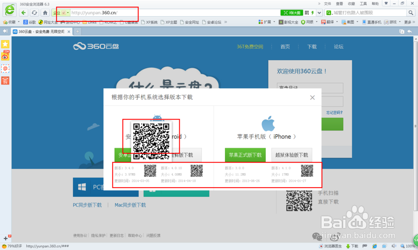Open the 帮助中心 footer link
The width and height of the screenshot is (418, 250).
pyautogui.click(x=135, y=235)
